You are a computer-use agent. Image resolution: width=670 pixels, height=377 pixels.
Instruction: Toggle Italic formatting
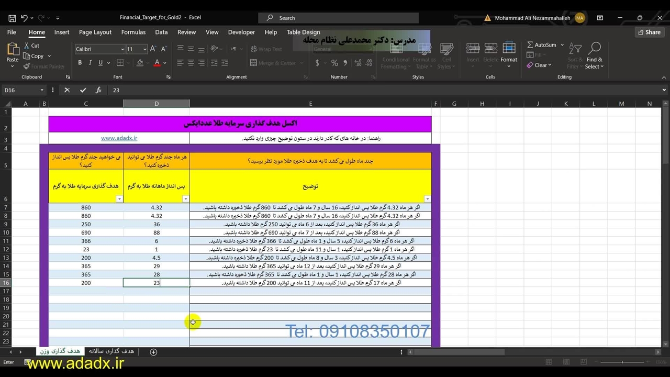(x=90, y=63)
